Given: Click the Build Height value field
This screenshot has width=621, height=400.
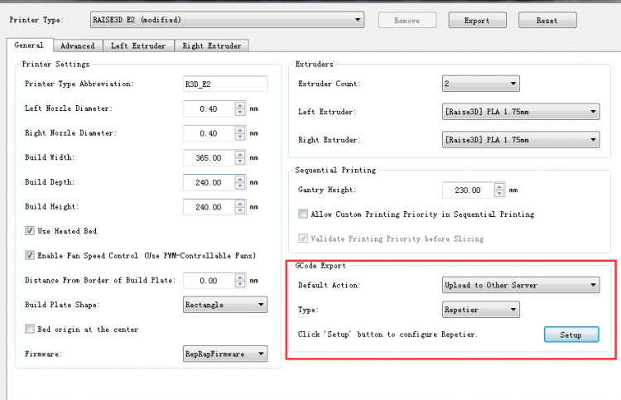Looking at the screenshot, I should pos(209,207).
